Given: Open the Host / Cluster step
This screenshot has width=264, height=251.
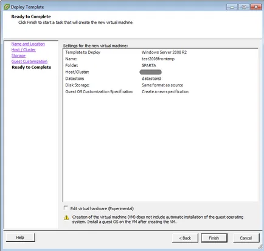Looking at the screenshot, I should (x=23, y=50).
